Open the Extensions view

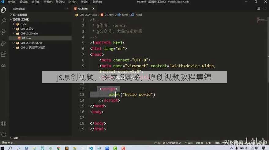click(x=4, y=54)
